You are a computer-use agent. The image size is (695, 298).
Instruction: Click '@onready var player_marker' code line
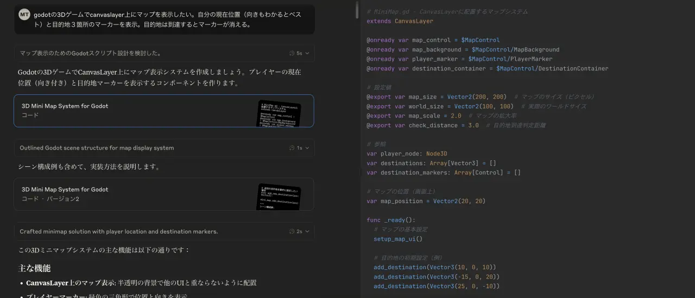[459, 59]
